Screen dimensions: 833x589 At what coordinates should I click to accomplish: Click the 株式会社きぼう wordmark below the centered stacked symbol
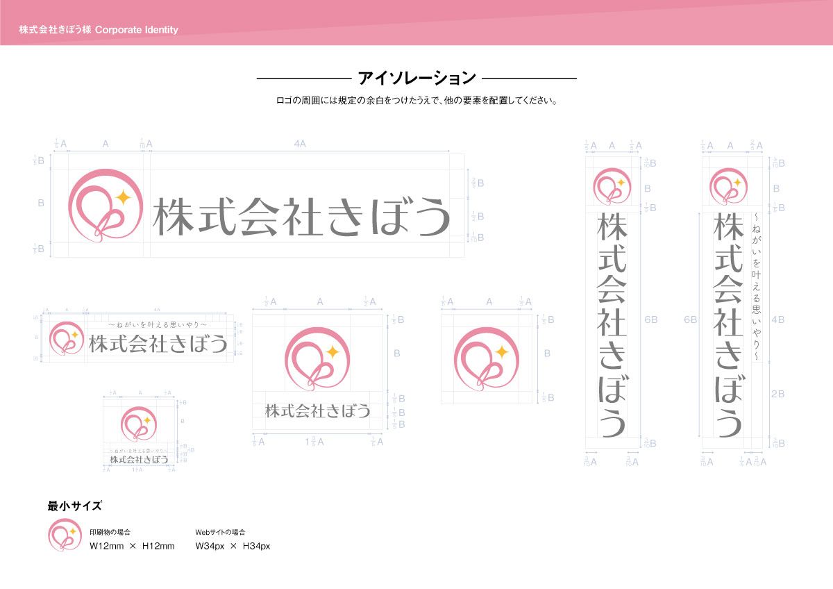point(318,410)
